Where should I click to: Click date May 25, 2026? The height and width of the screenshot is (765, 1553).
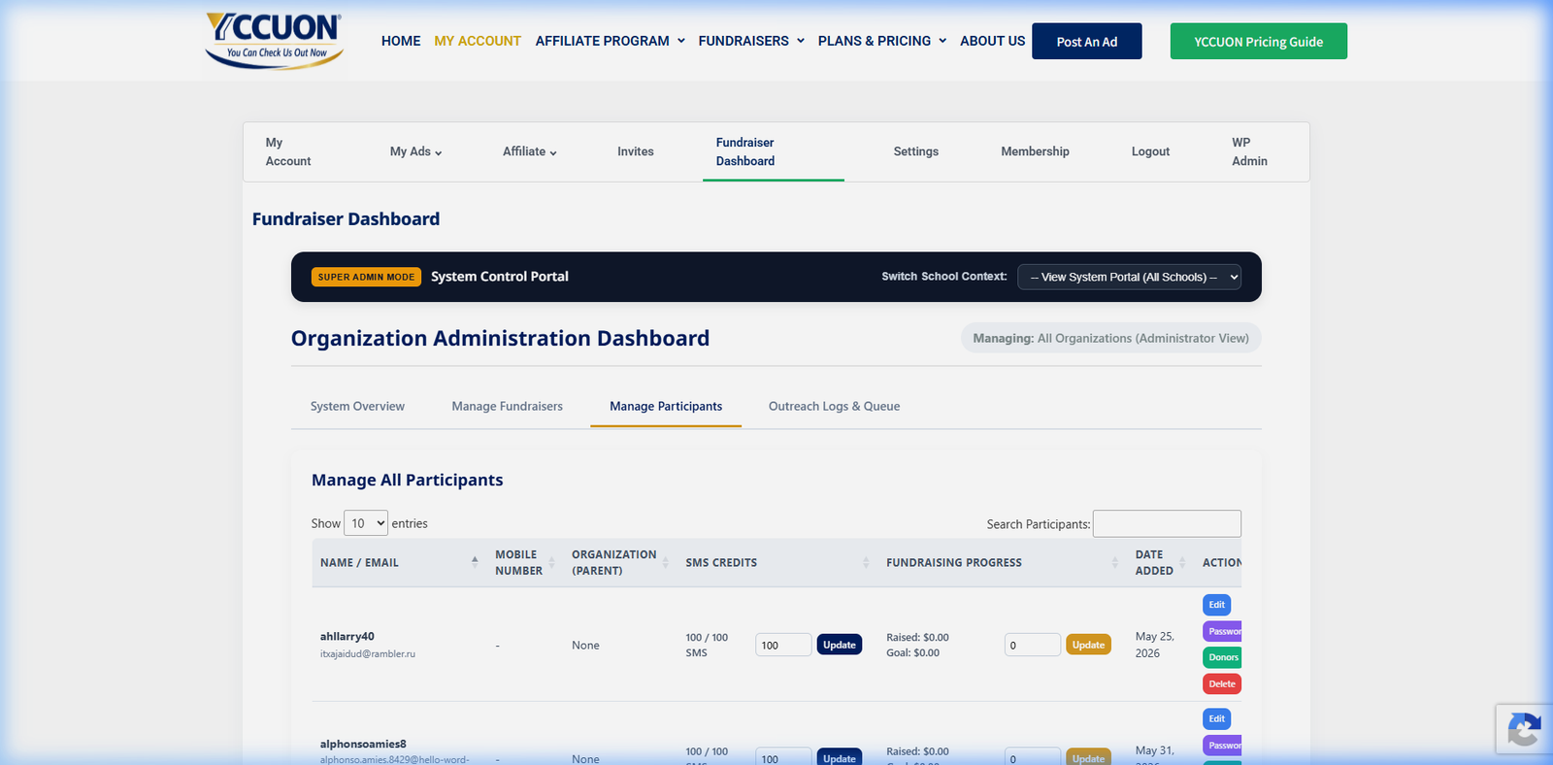coord(1155,645)
